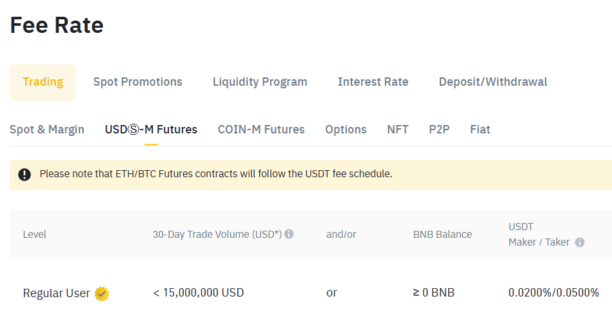Open the Trading tab
The height and width of the screenshot is (321, 612).
43,82
